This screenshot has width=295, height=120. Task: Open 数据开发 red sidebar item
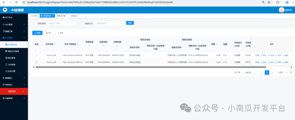pos(14,91)
